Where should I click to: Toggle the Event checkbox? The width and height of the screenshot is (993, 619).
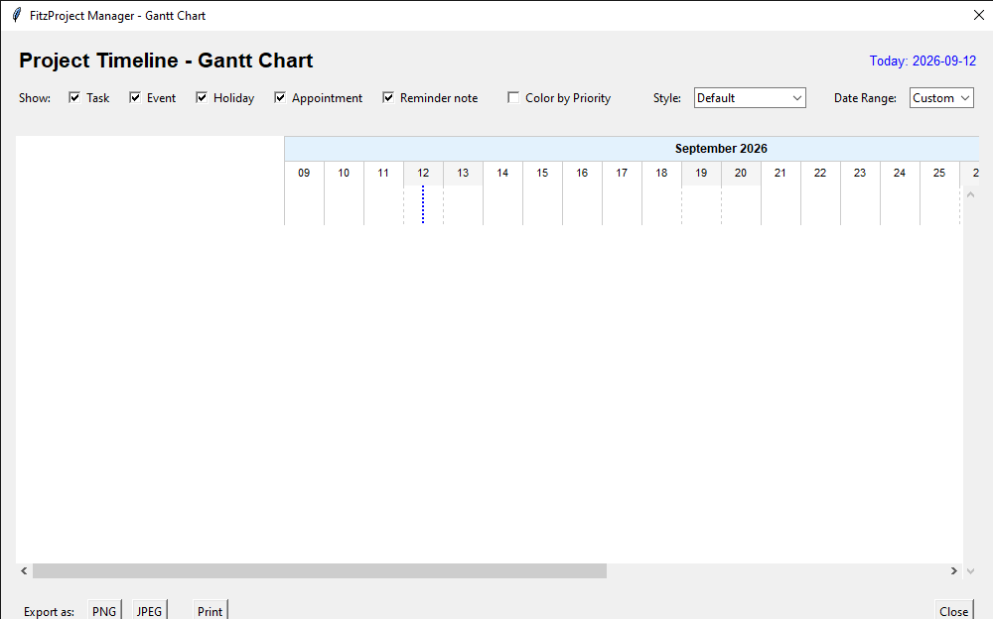click(135, 97)
